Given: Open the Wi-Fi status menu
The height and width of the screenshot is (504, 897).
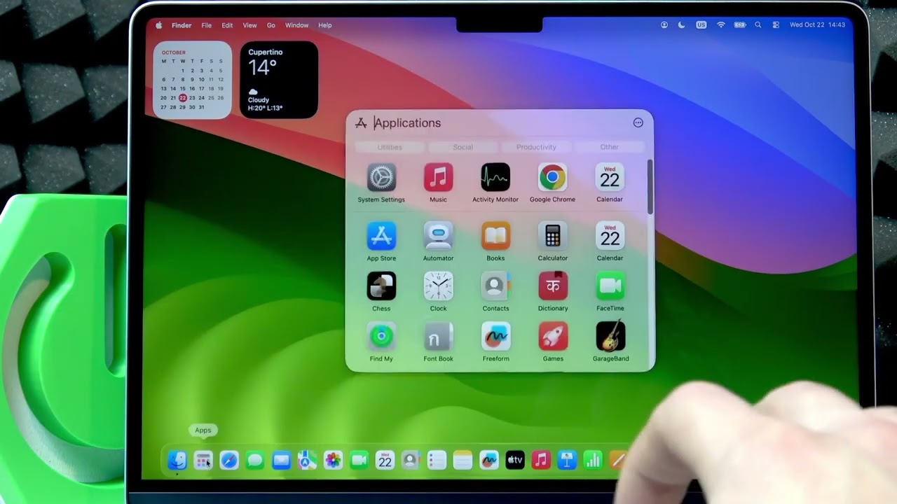Looking at the screenshot, I should (x=720, y=25).
